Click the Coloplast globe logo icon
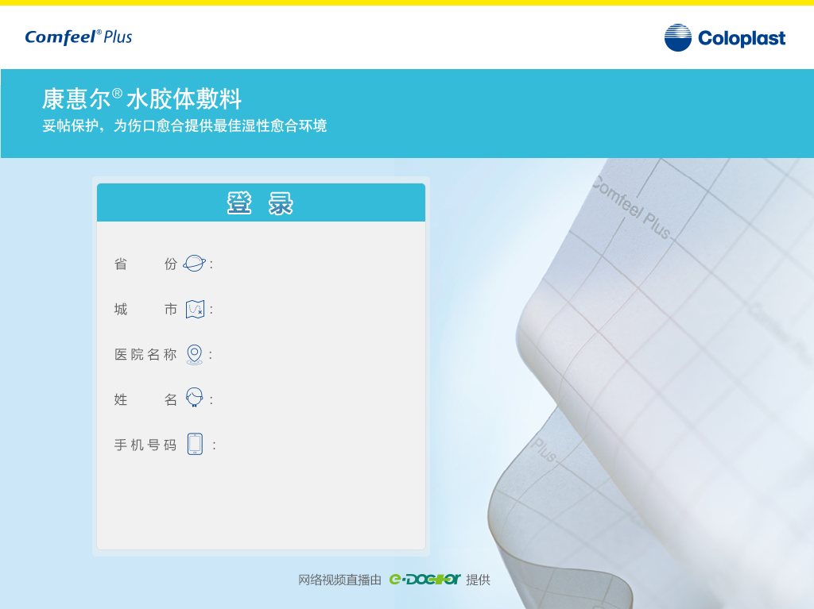814x609 pixels. pos(678,38)
